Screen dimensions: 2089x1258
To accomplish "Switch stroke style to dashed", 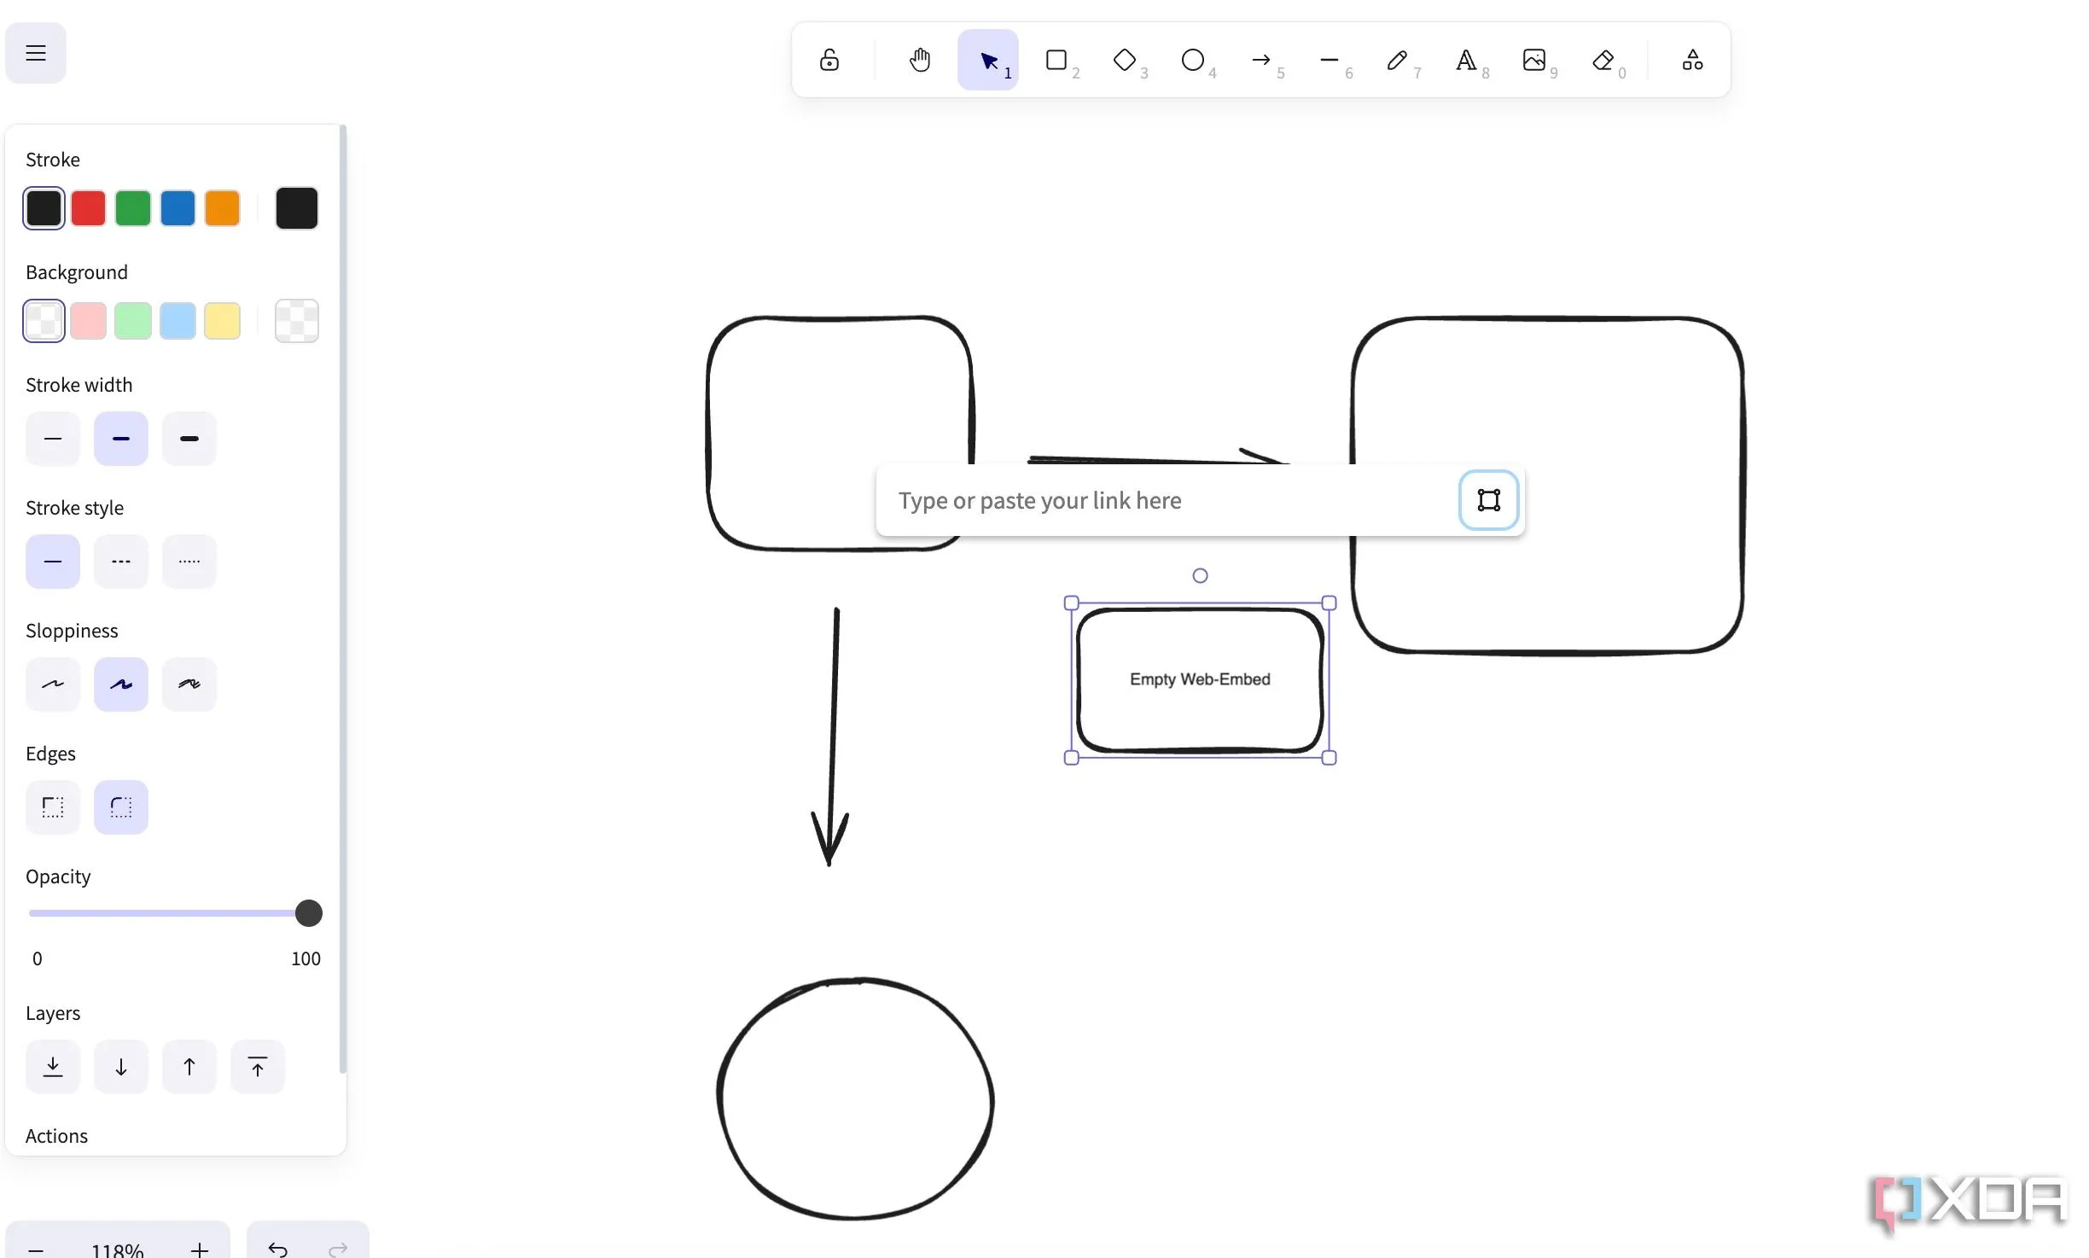I will (121, 562).
